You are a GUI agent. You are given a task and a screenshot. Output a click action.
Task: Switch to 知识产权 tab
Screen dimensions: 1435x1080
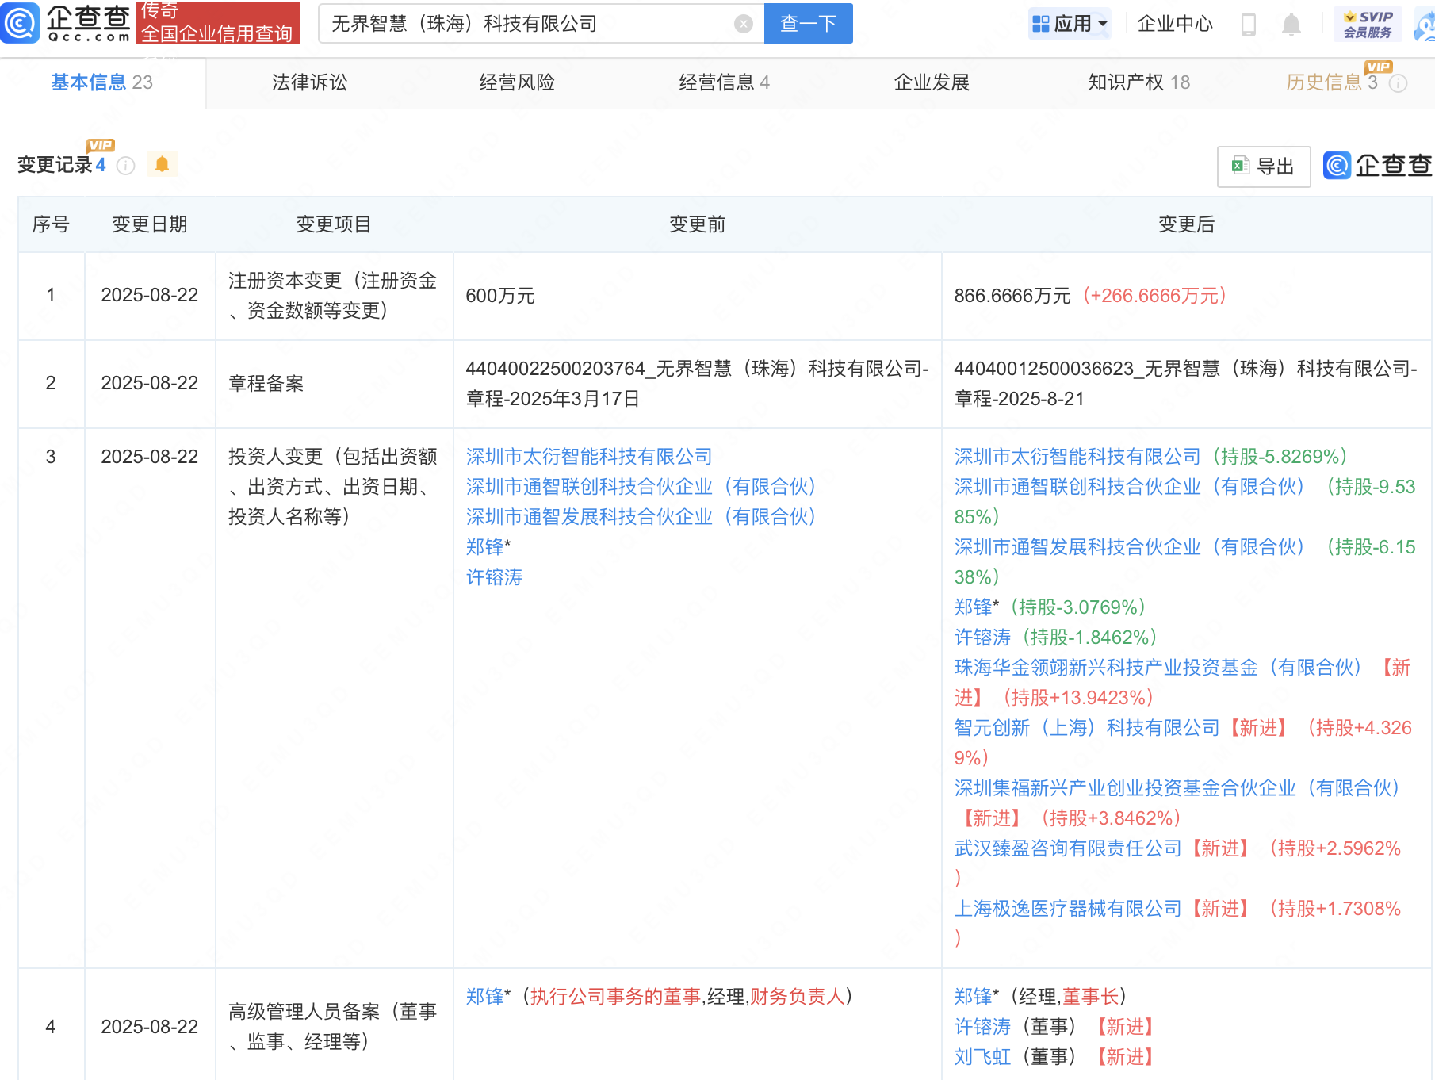[x=1138, y=82]
